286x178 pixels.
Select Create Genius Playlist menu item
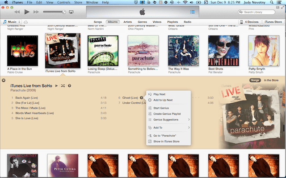point(168,114)
